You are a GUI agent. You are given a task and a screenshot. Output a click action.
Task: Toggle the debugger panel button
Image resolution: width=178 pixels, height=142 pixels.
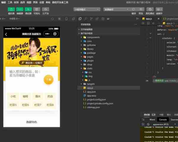tap(28, 9)
